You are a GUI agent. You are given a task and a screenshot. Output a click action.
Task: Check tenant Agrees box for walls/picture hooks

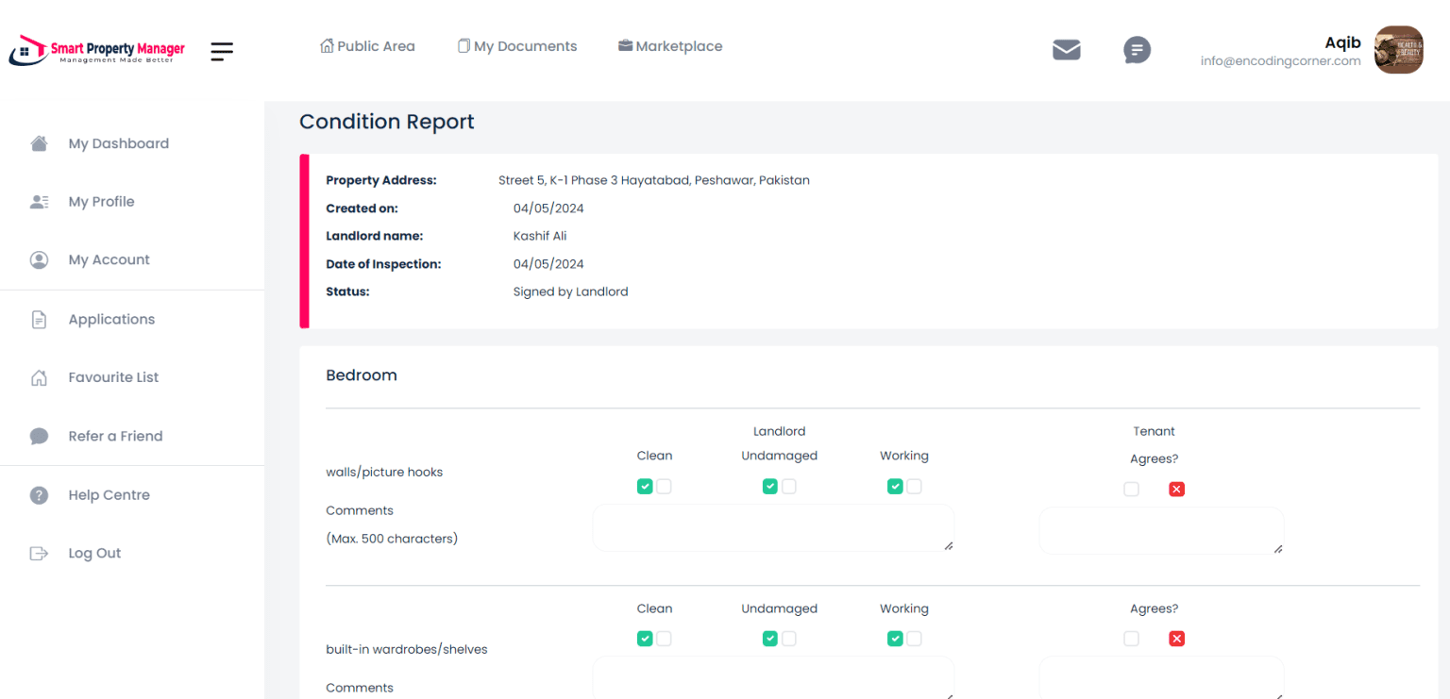pos(1131,490)
